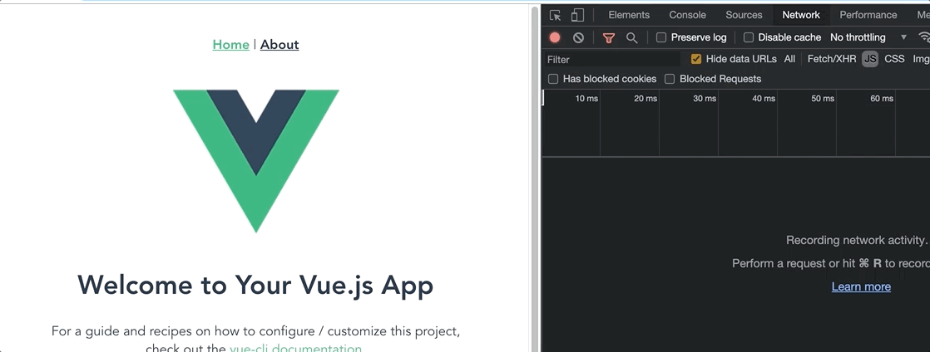Click the Welcome to Your Vue.js App heading
This screenshot has width=930, height=352.
point(255,285)
